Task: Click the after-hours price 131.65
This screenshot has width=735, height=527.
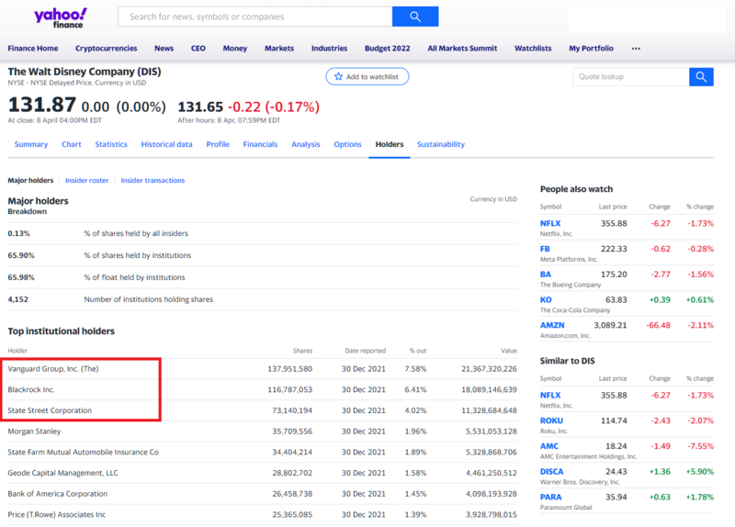Action: (200, 107)
